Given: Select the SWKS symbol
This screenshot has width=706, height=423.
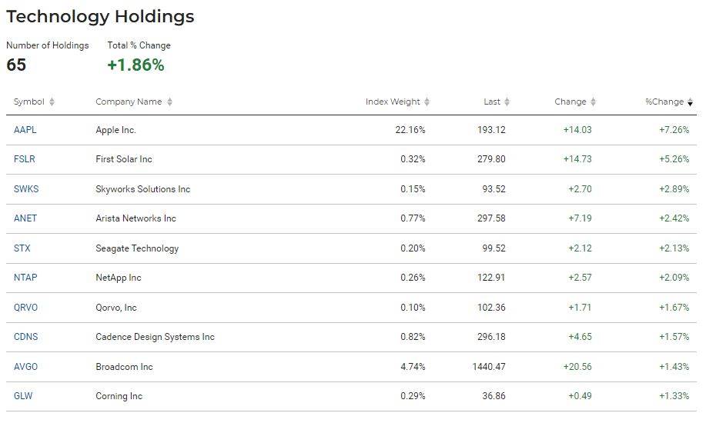Looking at the screenshot, I should (26, 189).
